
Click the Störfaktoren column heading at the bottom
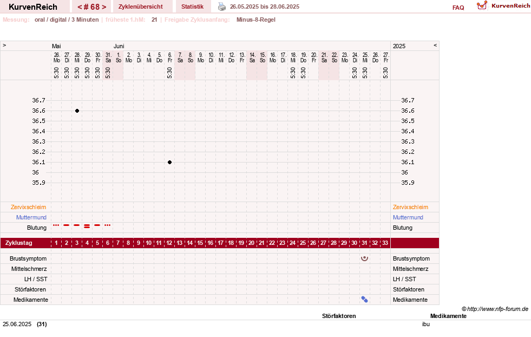click(339, 316)
